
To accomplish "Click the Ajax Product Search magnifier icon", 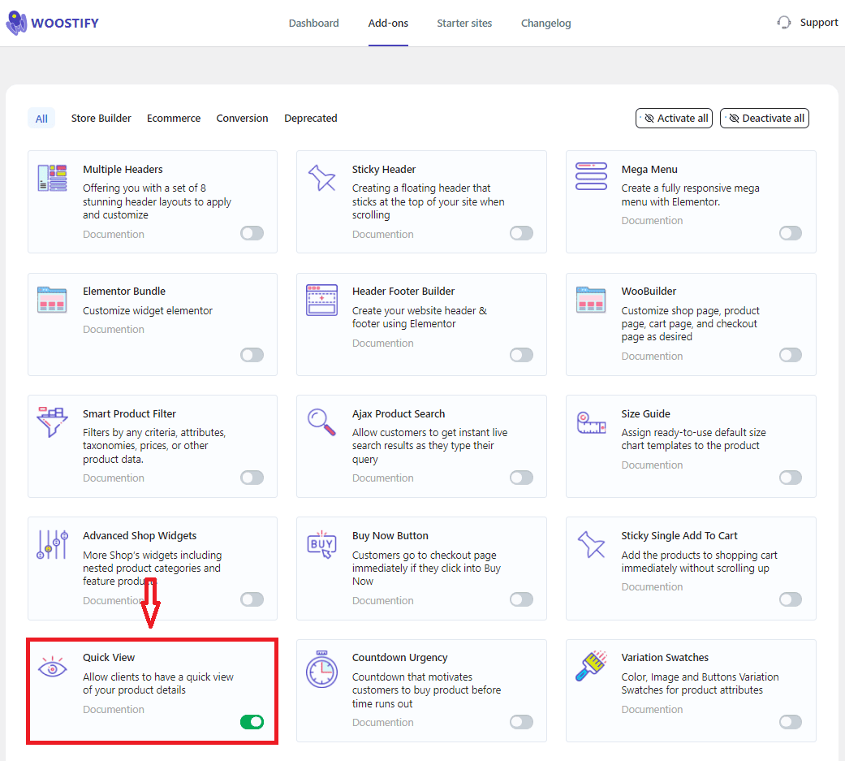I will tap(321, 422).
